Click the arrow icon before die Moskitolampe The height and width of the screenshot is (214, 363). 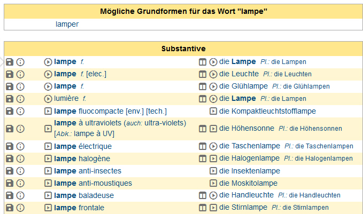(213, 183)
